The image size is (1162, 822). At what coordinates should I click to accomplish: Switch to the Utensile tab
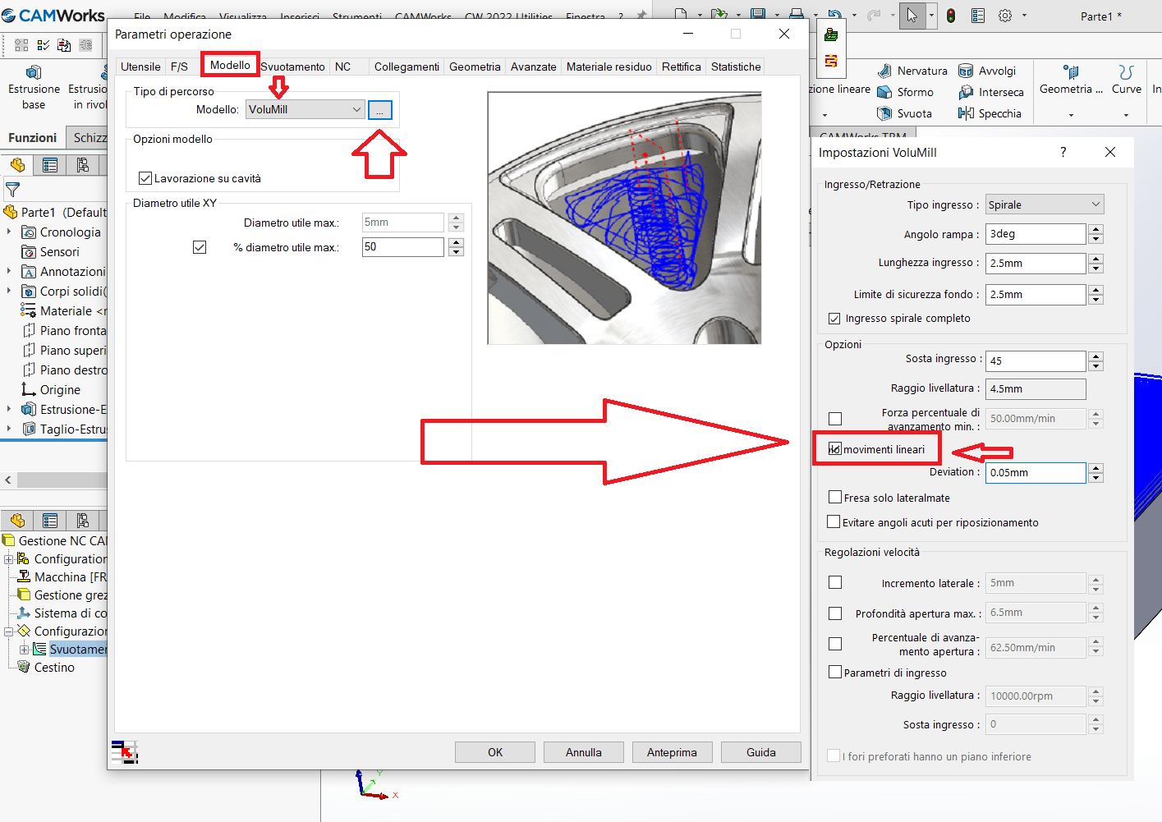pyautogui.click(x=140, y=67)
